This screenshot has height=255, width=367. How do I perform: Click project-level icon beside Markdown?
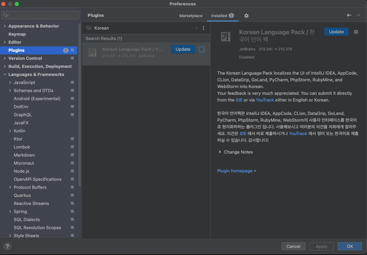pos(72,155)
